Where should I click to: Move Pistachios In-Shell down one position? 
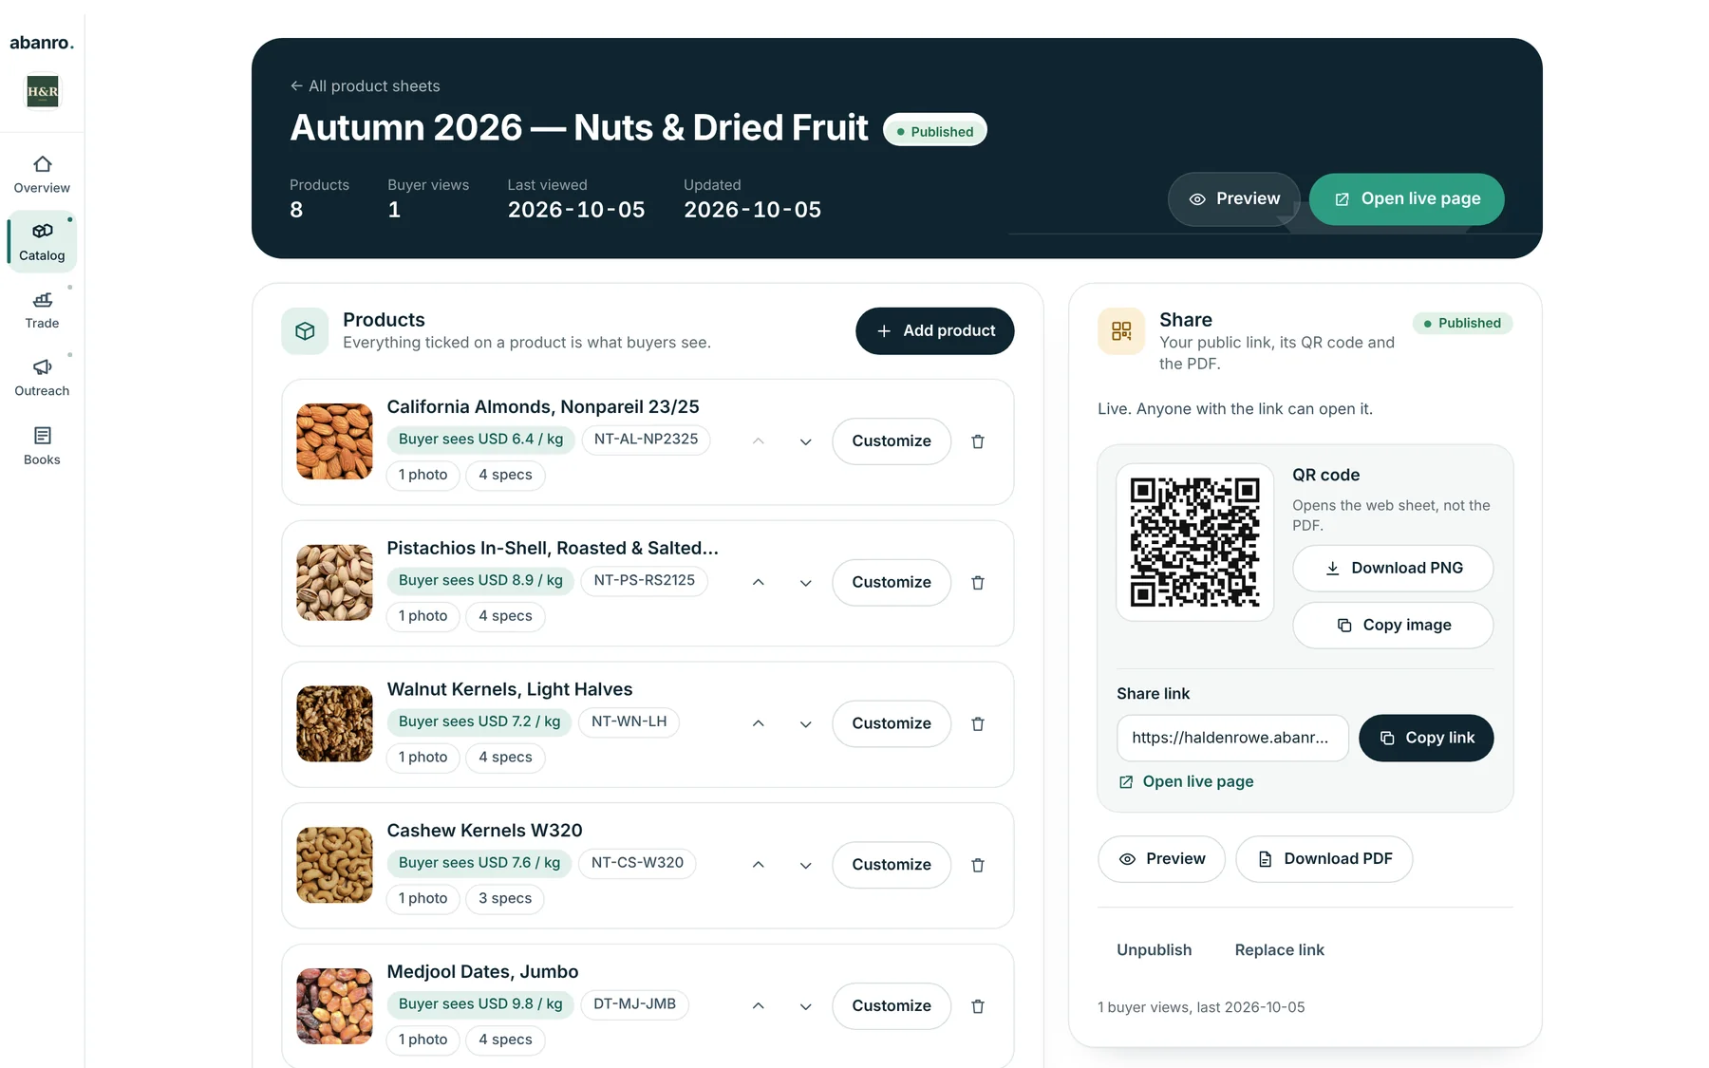[x=806, y=583]
